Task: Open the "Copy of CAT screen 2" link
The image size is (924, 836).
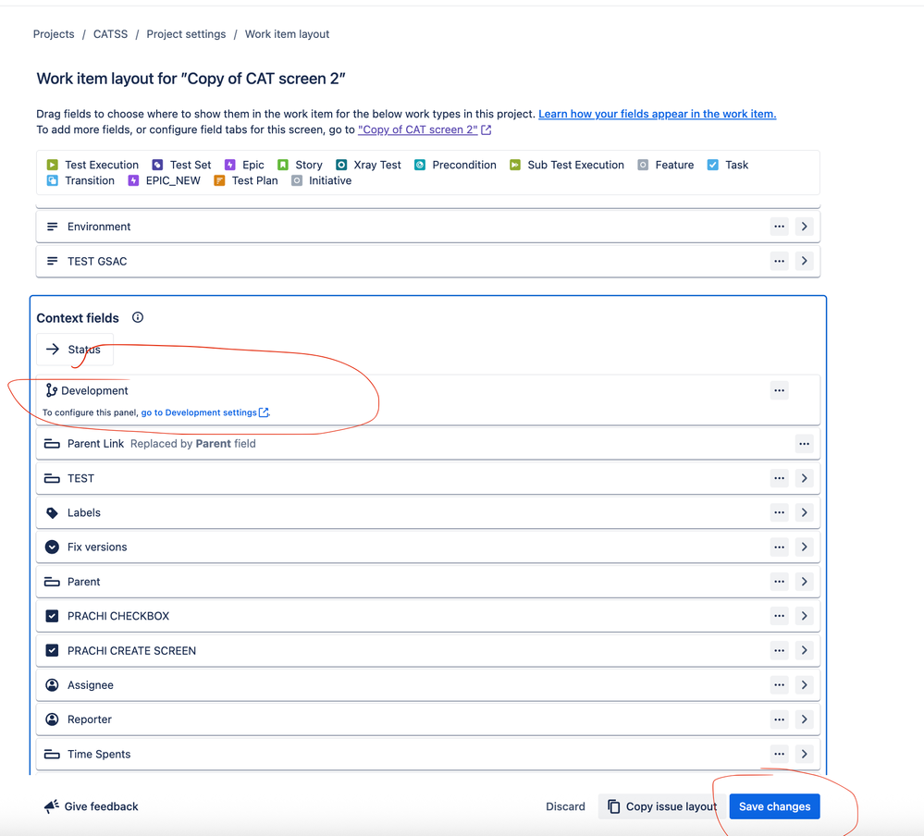Action: point(418,129)
